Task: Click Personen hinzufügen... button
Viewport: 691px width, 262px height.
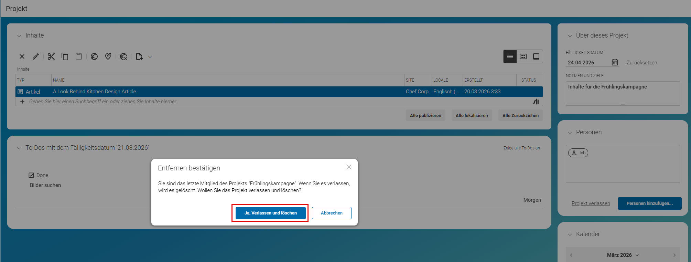Action: pyautogui.click(x=649, y=203)
